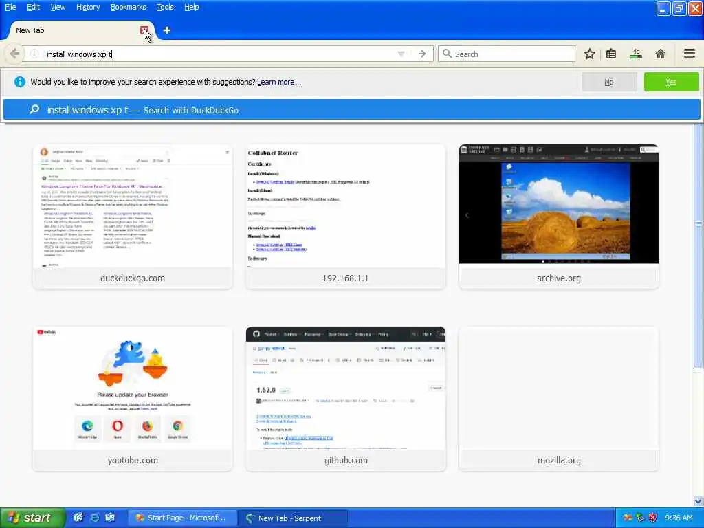The width and height of the screenshot is (704, 528).
Task: Click the search magnifier icon in search box
Action: 447,54
